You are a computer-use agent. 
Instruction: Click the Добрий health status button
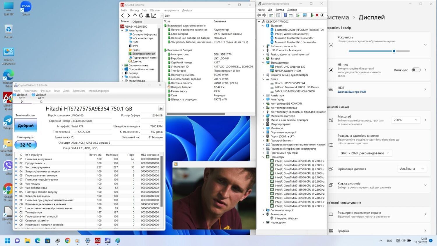(x=26, y=125)
